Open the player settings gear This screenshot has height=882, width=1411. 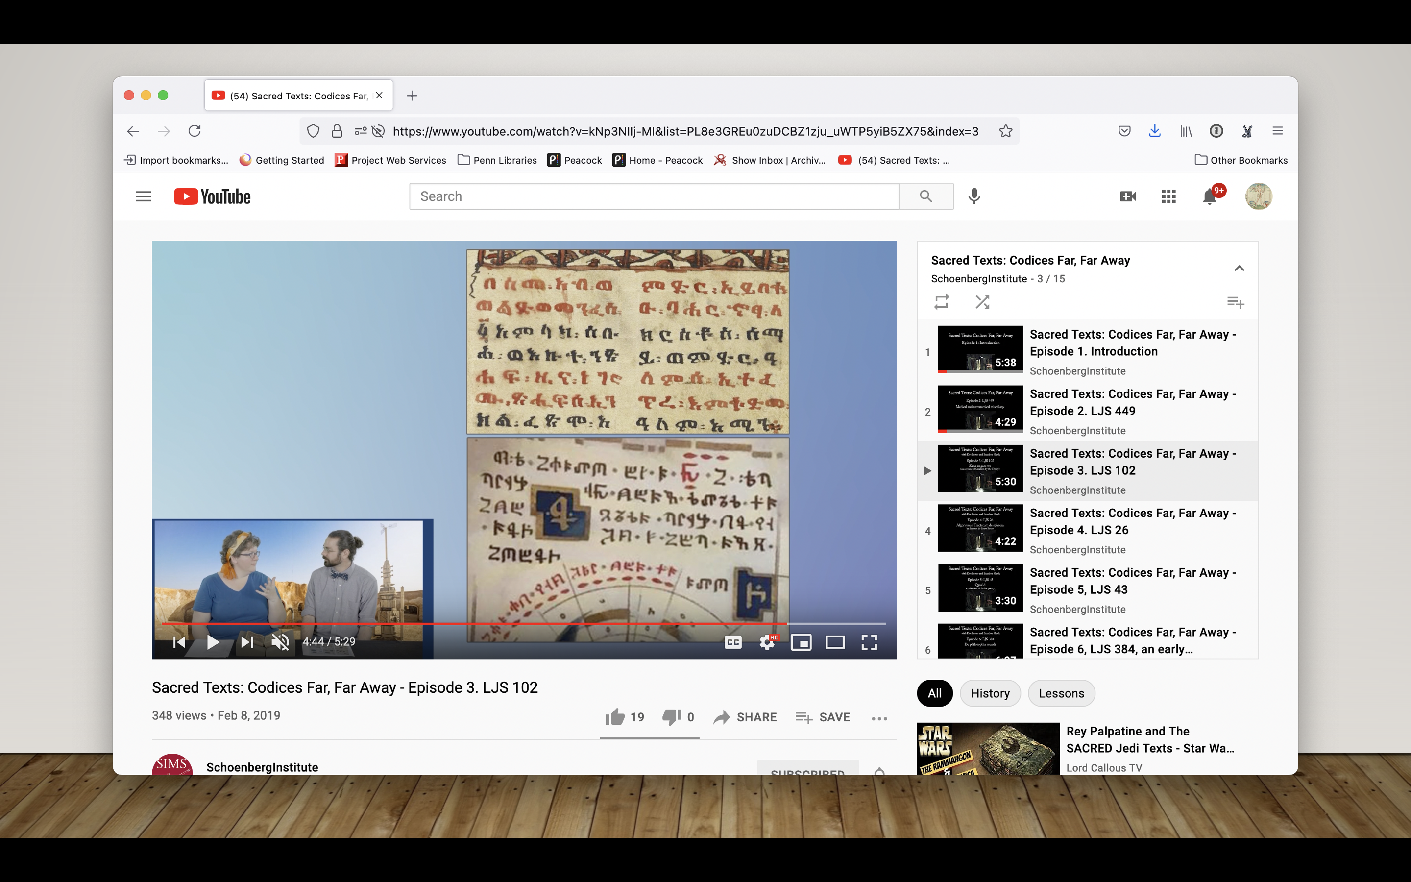point(767,642)
